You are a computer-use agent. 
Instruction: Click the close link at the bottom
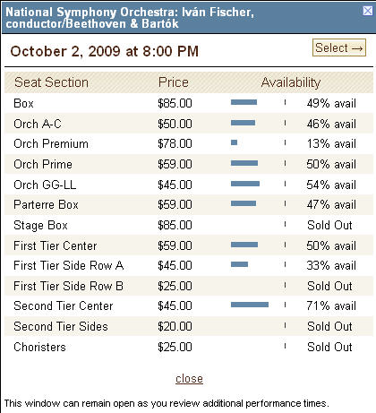pos(189,379)
